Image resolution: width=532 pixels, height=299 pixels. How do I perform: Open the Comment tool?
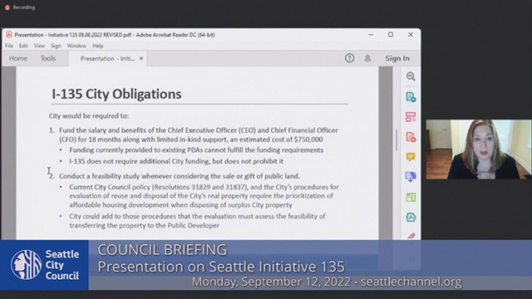(411, 157)
